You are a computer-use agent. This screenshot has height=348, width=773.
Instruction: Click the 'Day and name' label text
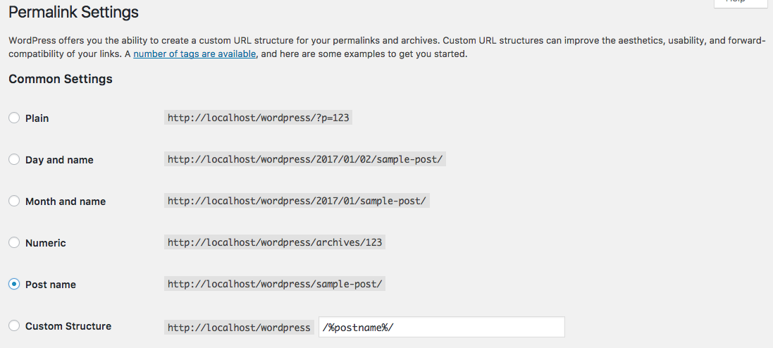pyautogui.click(x=59, y=160)
